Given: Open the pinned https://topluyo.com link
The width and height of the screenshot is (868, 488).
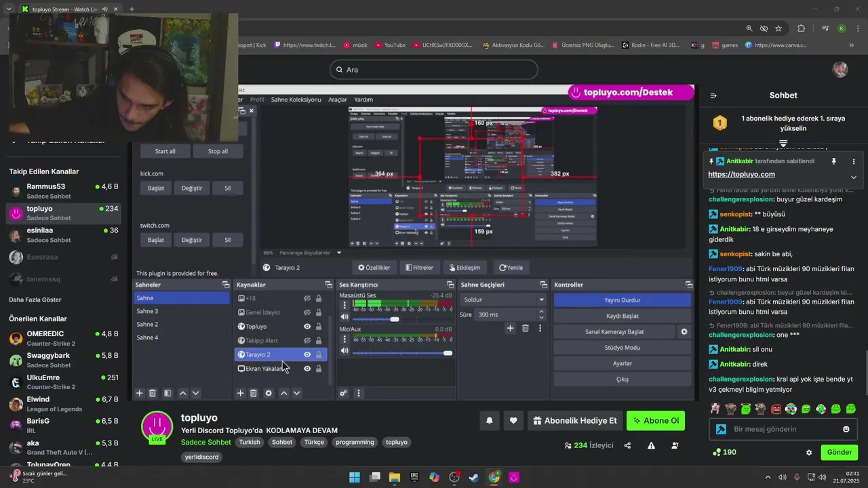Looking at the screenshot, I should 741,174.
